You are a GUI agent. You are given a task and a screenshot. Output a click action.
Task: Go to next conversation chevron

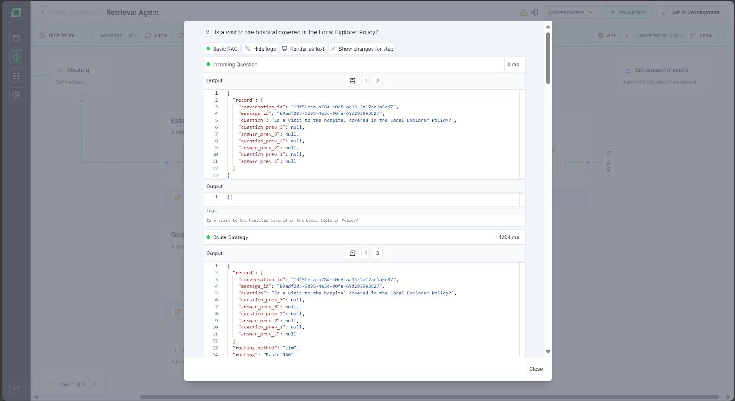(x=724, y=35)
